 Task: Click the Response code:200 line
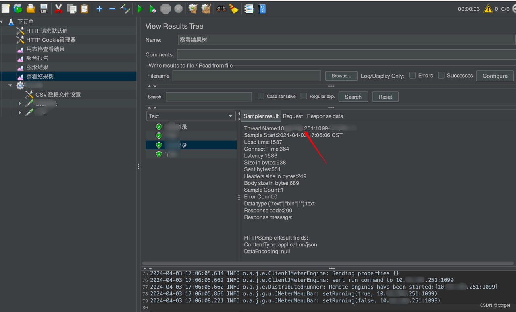pos(268,211)
